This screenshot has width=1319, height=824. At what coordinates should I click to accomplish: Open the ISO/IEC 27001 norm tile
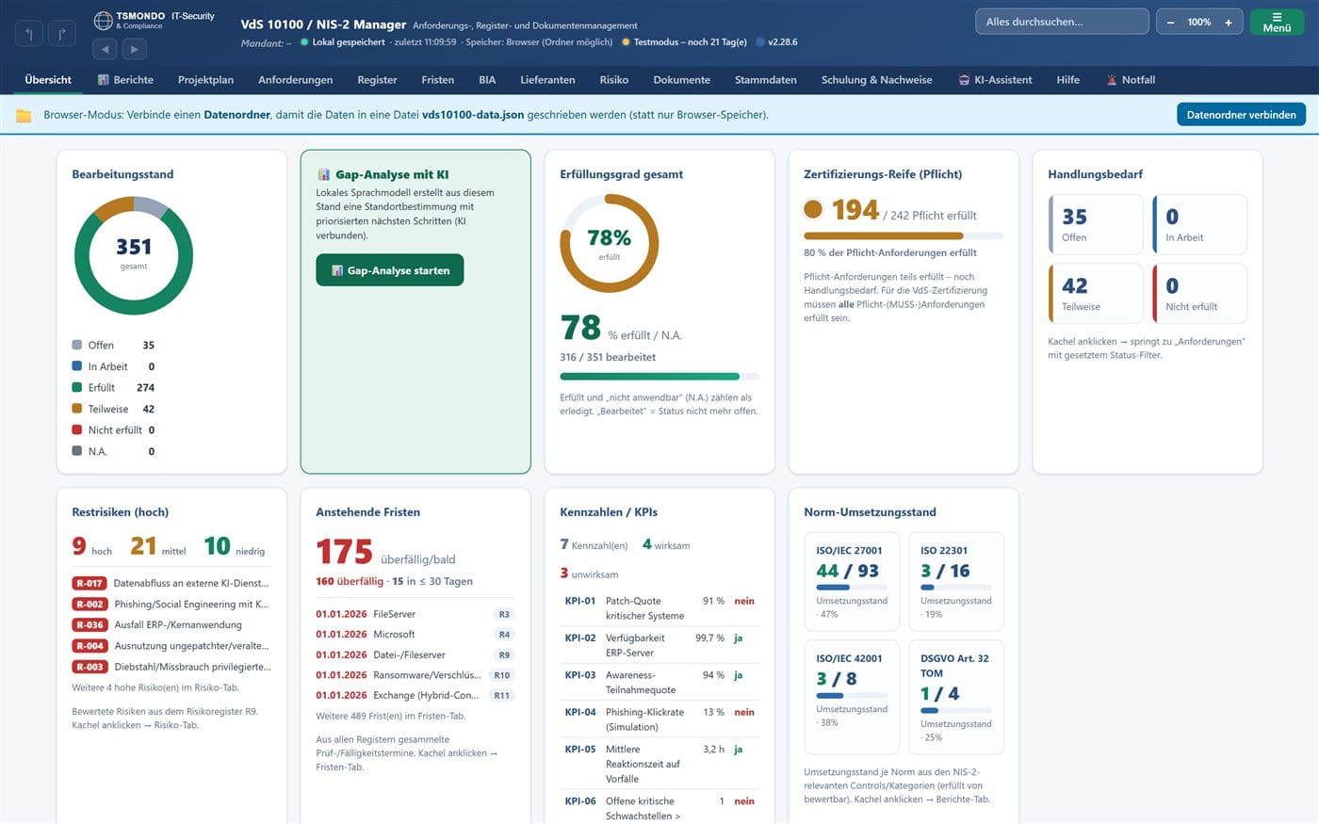coord(852,582)
